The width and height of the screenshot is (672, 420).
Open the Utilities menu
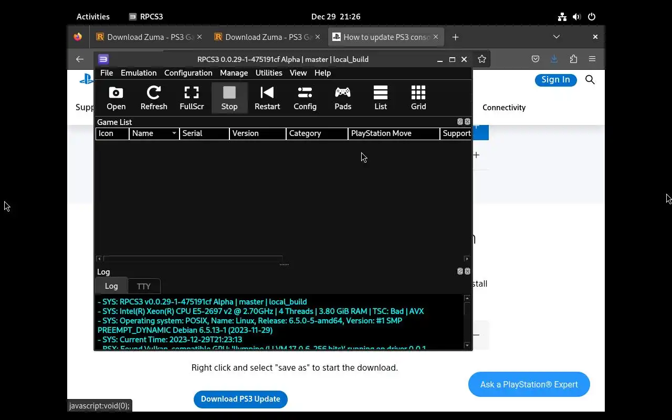click(x=269, y=73)
